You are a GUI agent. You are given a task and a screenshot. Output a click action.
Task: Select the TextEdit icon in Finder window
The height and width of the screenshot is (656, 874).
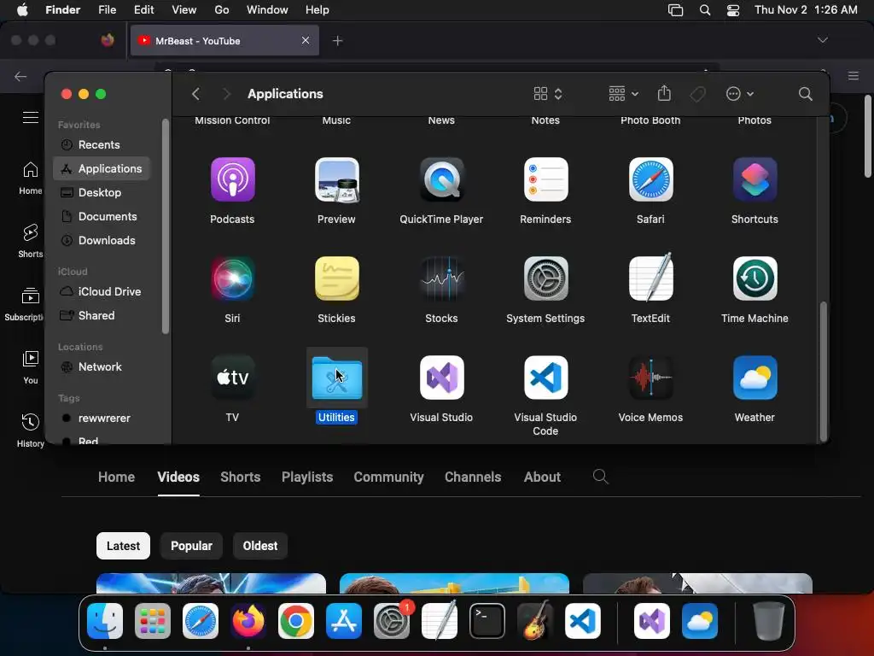[650, 278]
